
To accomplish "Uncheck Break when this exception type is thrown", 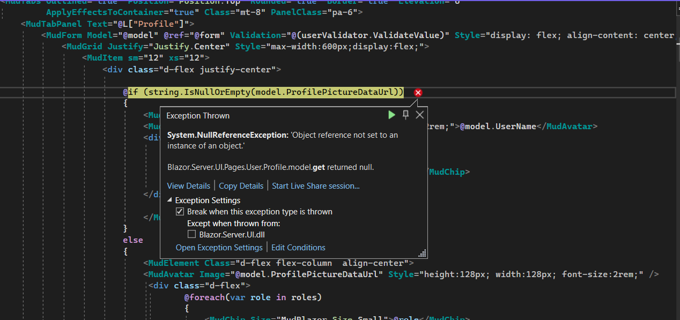I will tap(180, 211).
